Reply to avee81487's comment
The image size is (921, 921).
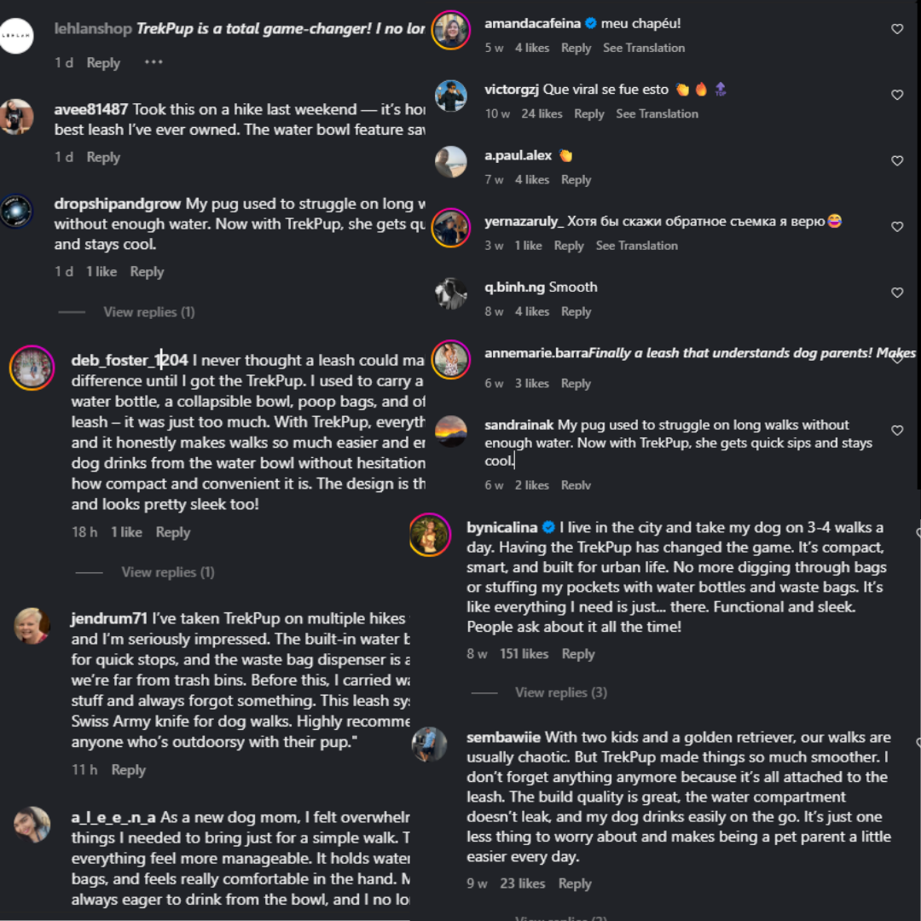103,157
